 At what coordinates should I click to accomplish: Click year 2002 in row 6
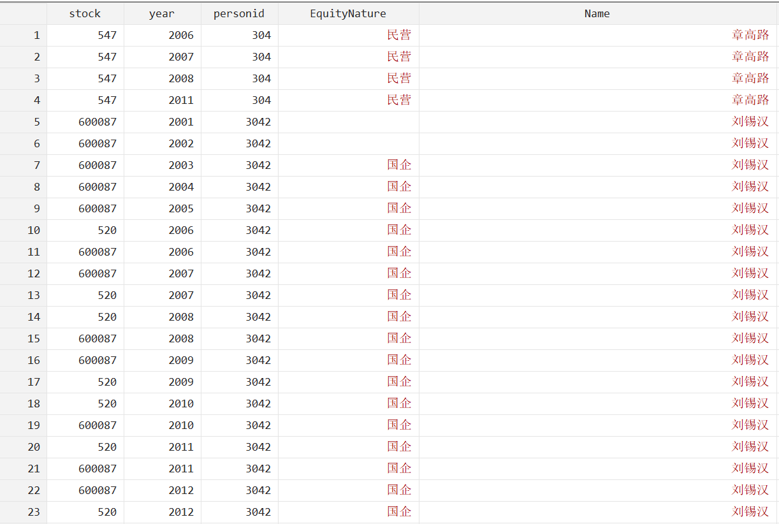pyautogui.click(x=181, y=143)
